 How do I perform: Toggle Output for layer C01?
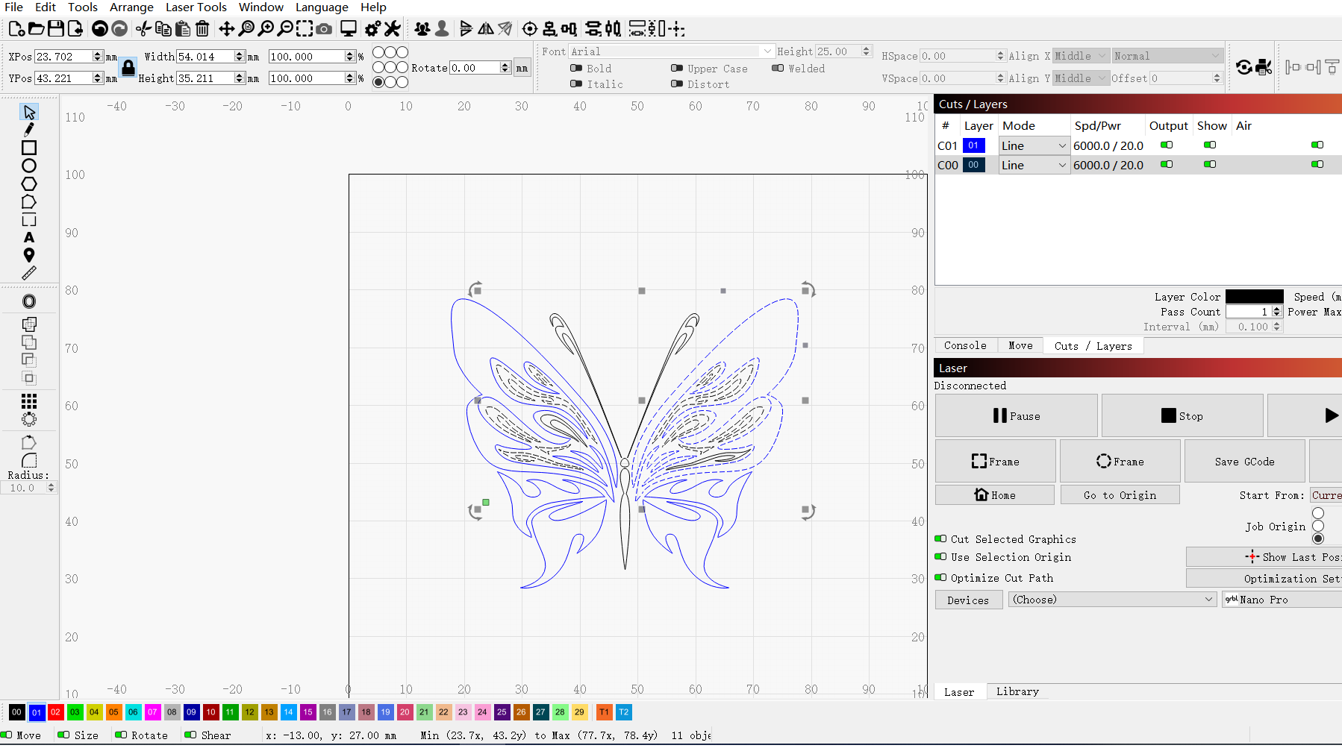pos(1167,145)
